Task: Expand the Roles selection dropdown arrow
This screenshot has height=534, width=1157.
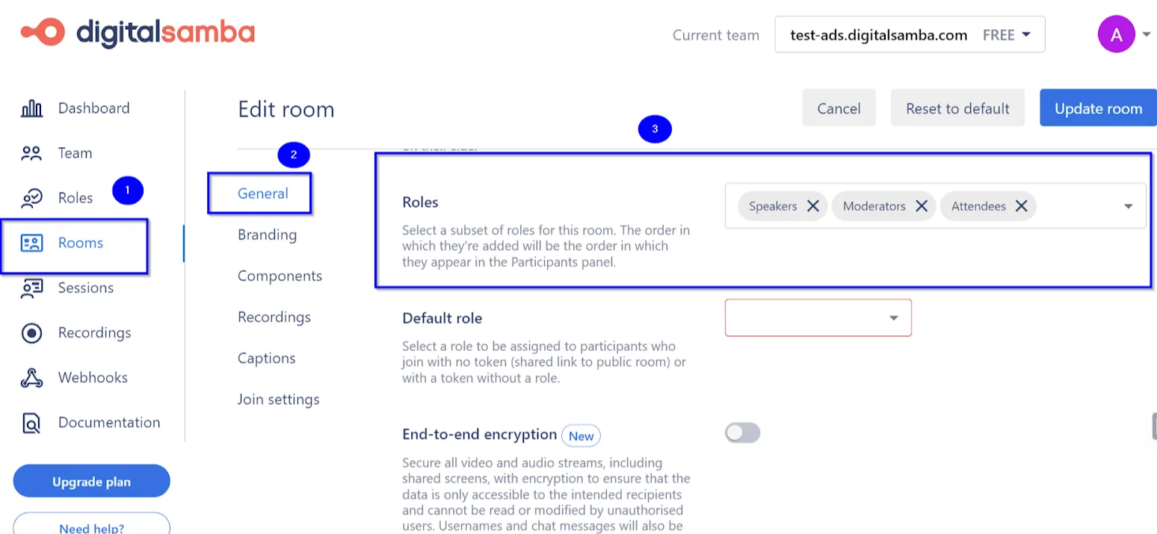Action: coord(1128,206)
